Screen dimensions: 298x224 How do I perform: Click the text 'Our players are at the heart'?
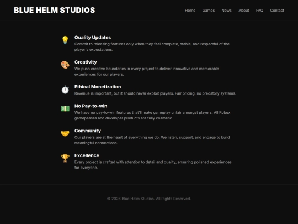click(x=152, y=140)
